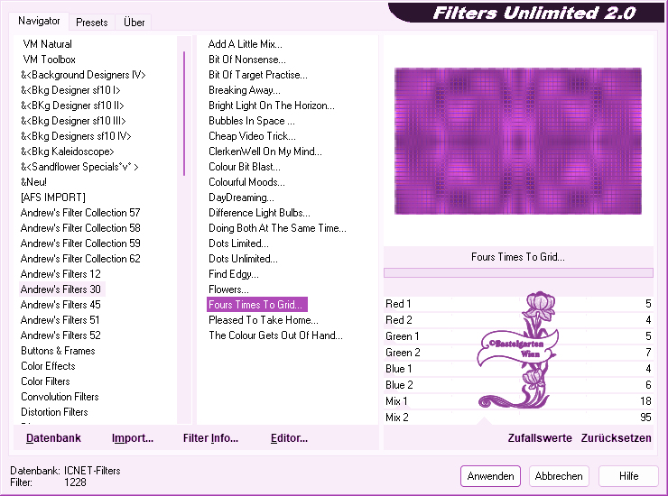
Task: Choose Bubbles In Space ... filter
Action: pos(251,121)
